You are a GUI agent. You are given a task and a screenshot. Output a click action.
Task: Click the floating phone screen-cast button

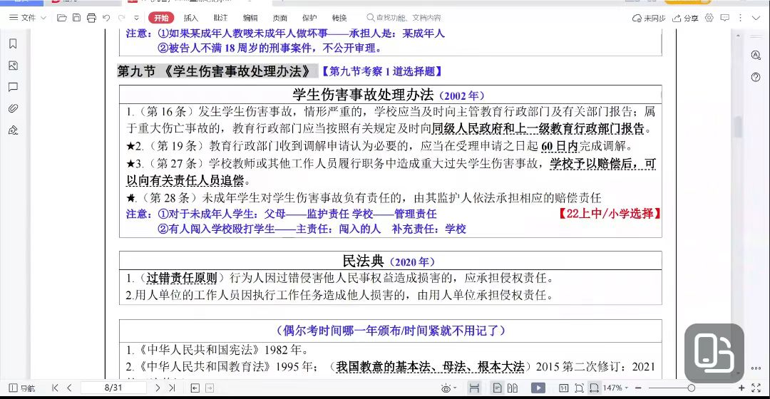714,353
